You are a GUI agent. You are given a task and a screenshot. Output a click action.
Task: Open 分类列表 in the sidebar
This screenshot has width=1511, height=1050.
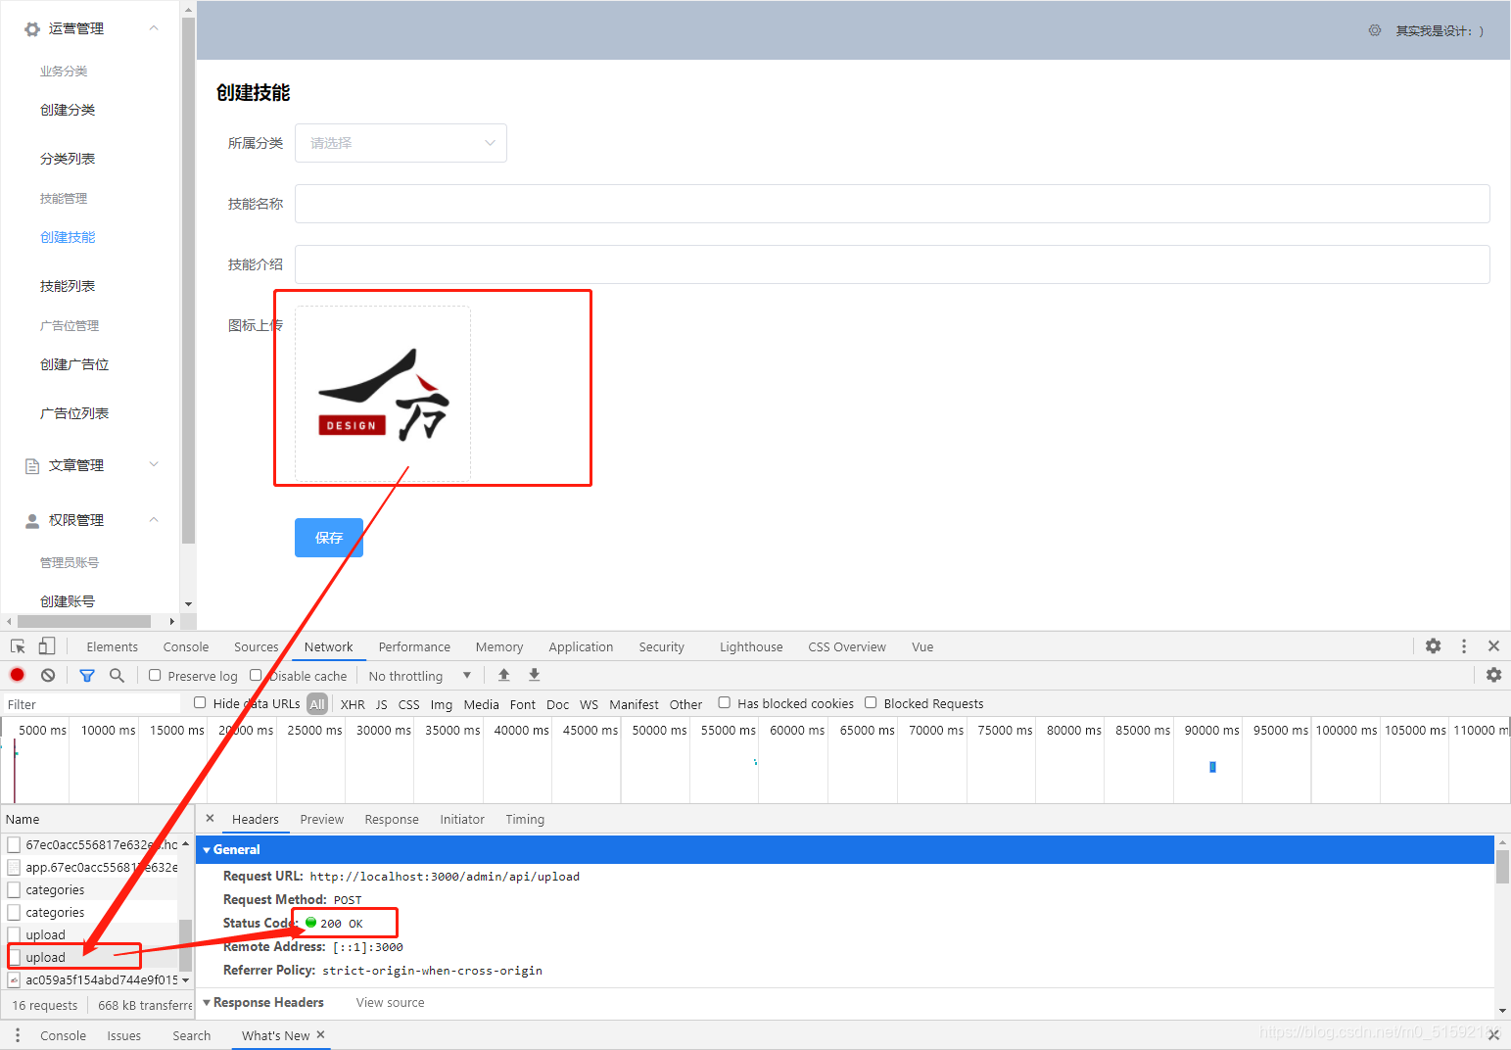pyautogui.click(x=68, y=159)
